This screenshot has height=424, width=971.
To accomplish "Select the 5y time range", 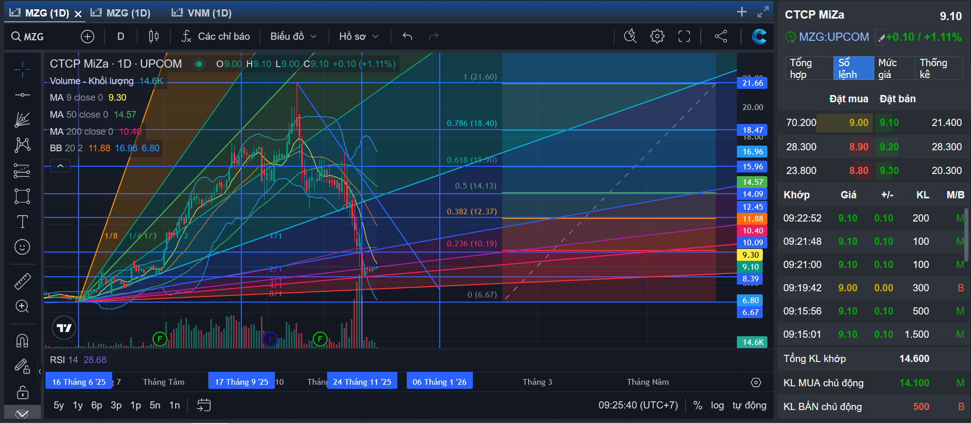I will (59, 405).
